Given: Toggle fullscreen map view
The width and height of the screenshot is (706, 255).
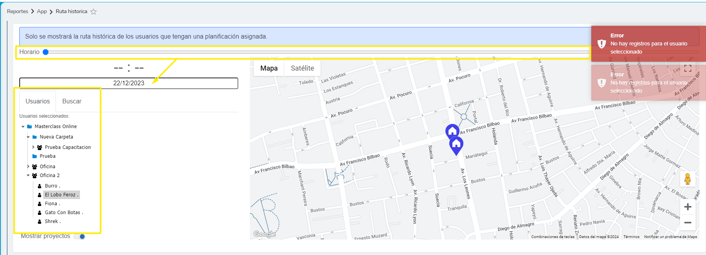Looking at the screenshot, I should 687,68.
